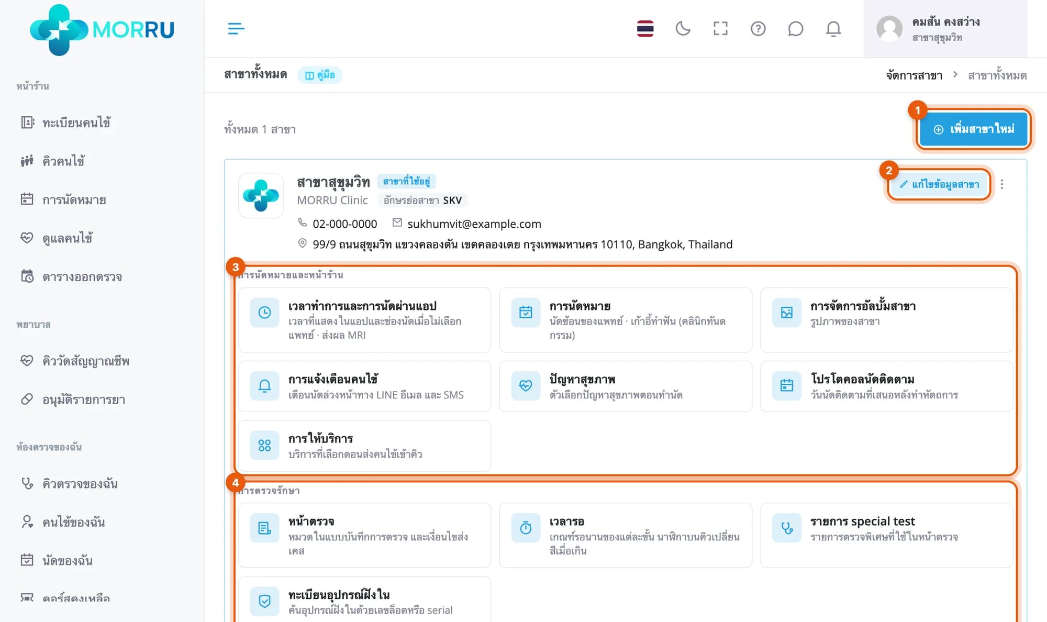Switch language via the Thai flag icon

645,28
